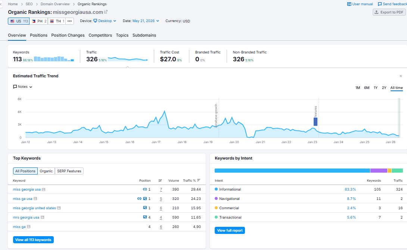This screenshot has height=250, width=407.
Task: Switch to the Overview tab
Action: [17, 36]
